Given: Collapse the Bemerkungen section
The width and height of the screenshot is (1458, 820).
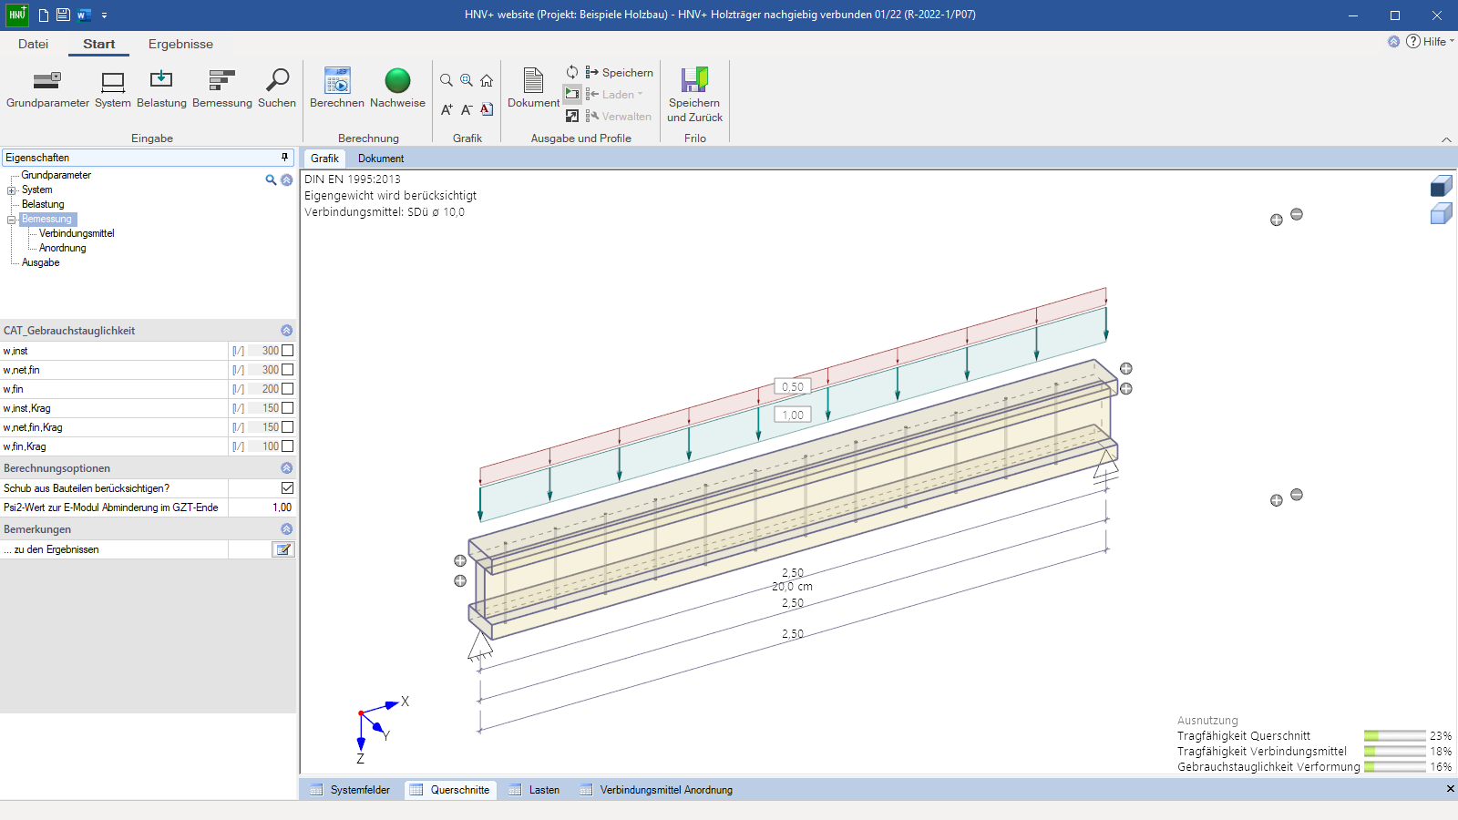Looking at the screenshot, I should tap(287, 529).
